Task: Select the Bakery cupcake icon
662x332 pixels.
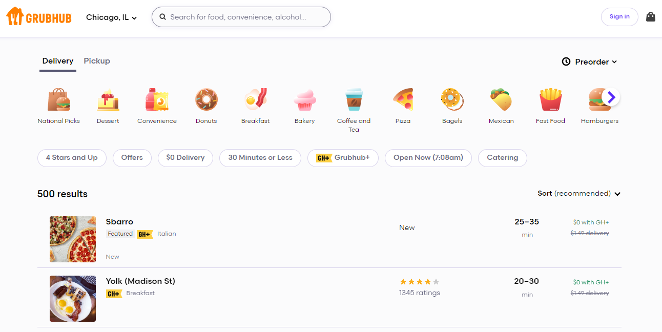Action: [304, 99]
